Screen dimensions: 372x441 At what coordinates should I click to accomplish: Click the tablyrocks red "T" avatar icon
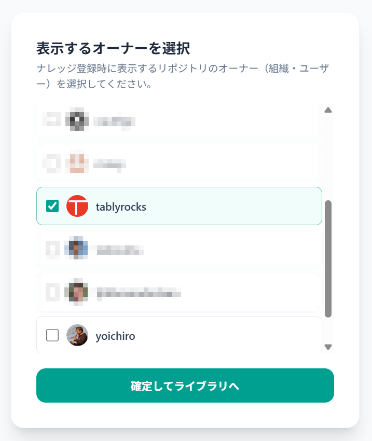(x=78, y=206)
